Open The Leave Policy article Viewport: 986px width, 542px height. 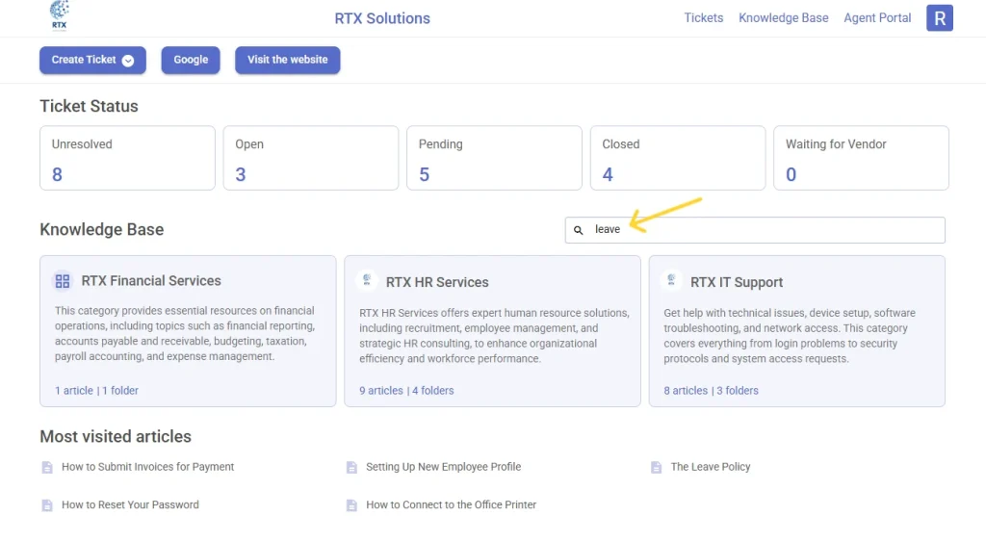point(711,467)
